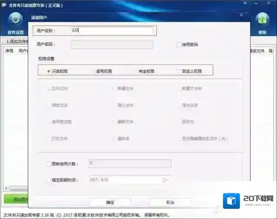Toggle the 新建文件夹 permission checkbox

tap(179, 88)
